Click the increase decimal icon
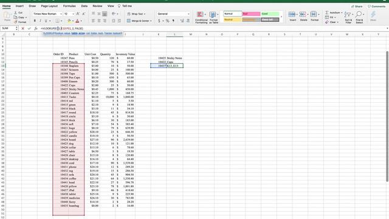 pos(182,21)
